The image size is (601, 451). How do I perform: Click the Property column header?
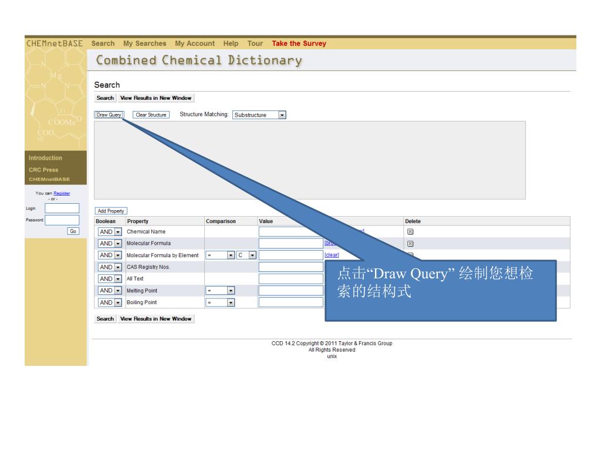pyautogui.click(x=137, y=221)
